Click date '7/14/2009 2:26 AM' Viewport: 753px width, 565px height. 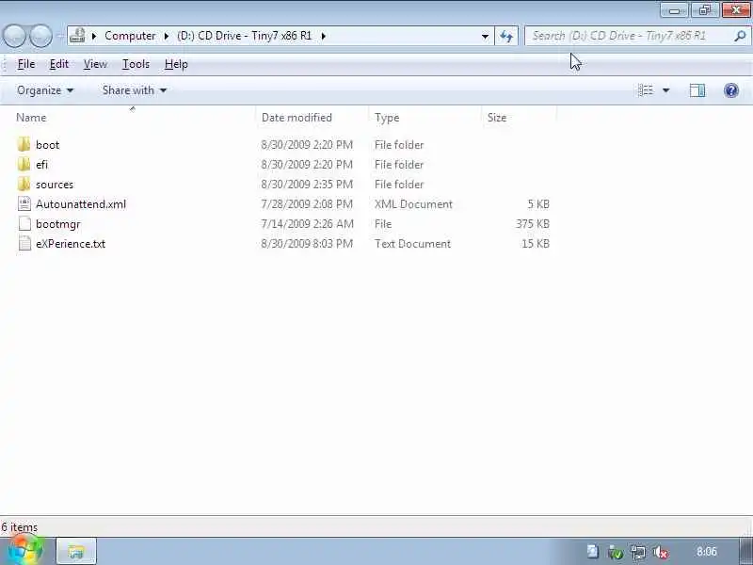[308, 224]
